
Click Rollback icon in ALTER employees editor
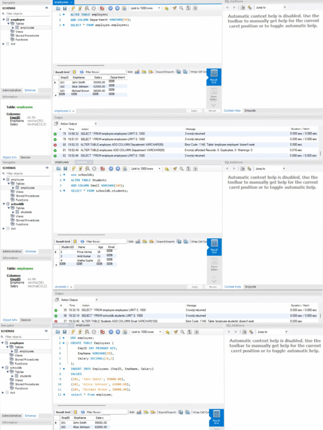tap(117, 8)
